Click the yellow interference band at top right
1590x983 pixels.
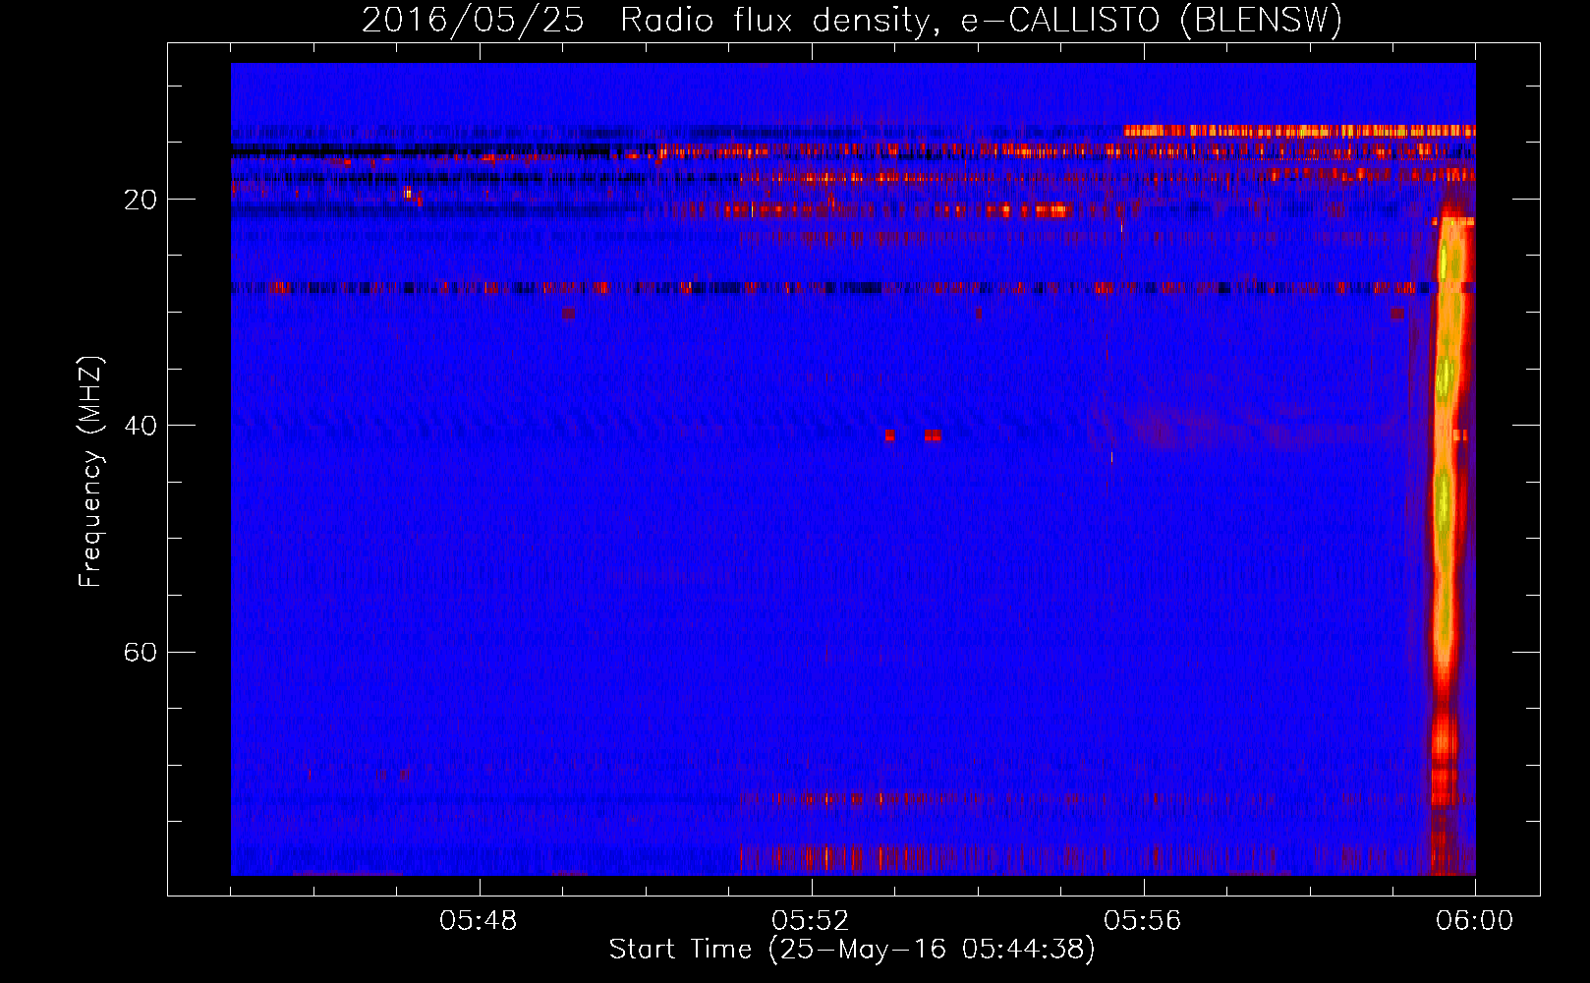pyautogui.click(x=1299, y=130)
